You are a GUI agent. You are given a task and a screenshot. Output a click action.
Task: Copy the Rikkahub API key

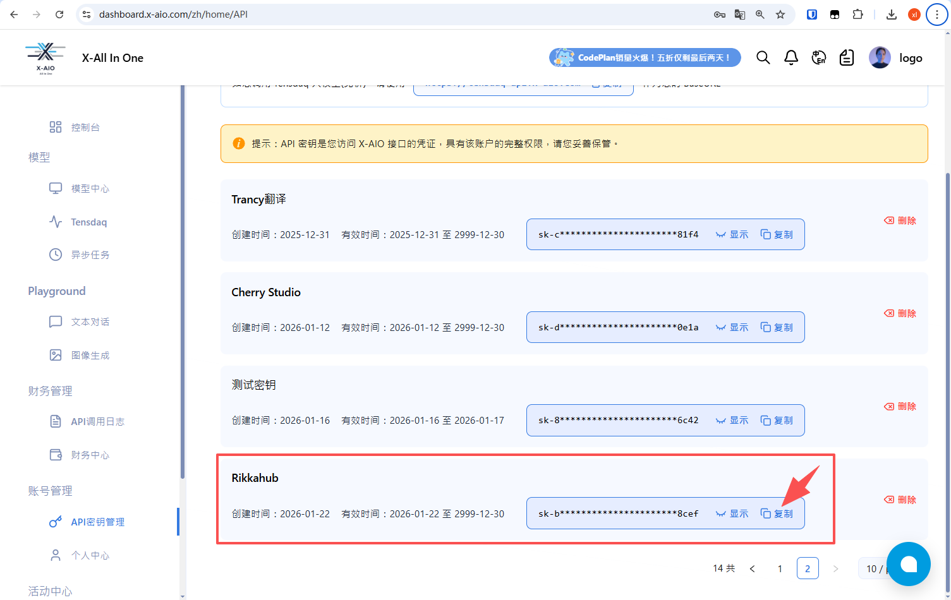777,513
